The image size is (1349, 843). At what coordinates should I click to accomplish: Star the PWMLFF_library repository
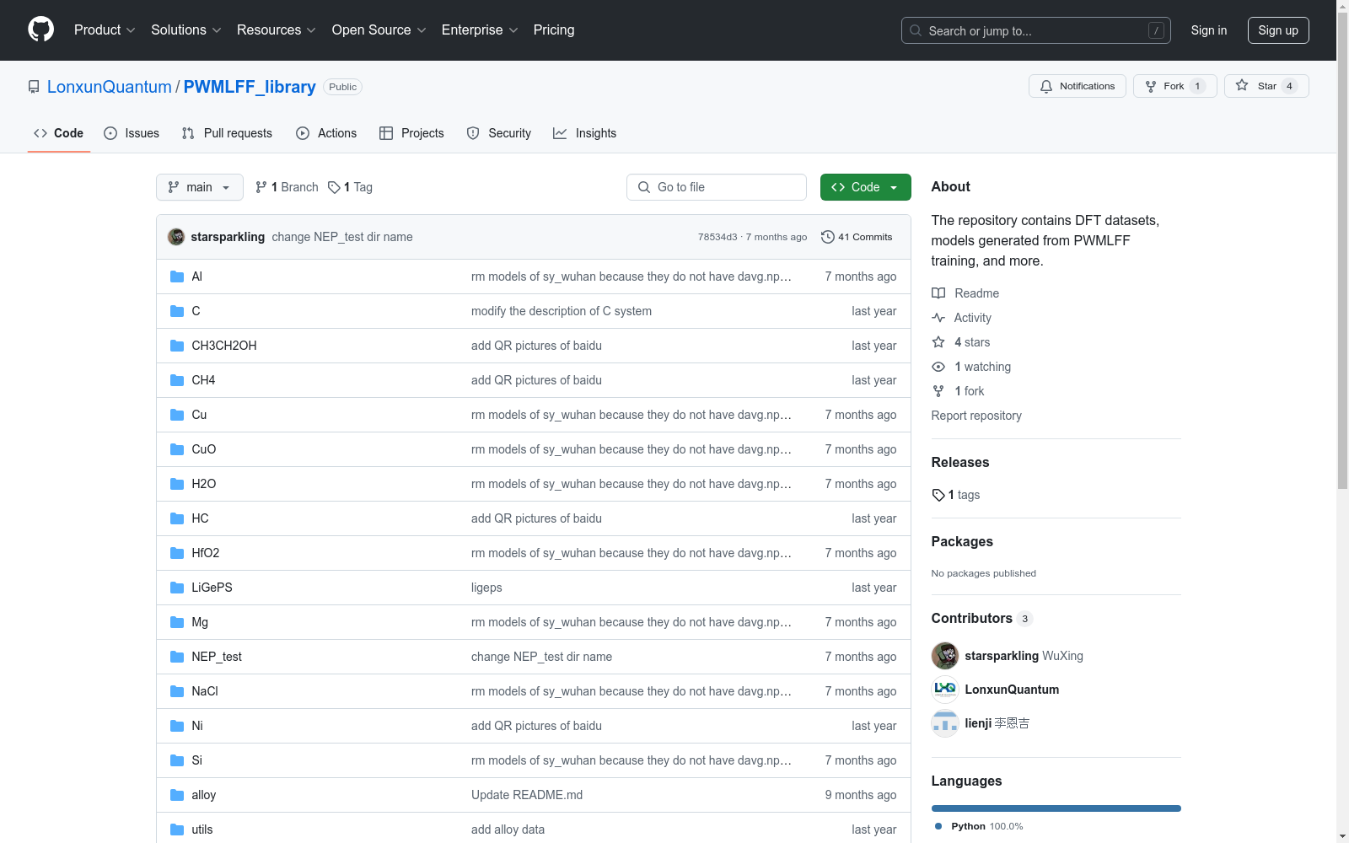[1266, 86]
